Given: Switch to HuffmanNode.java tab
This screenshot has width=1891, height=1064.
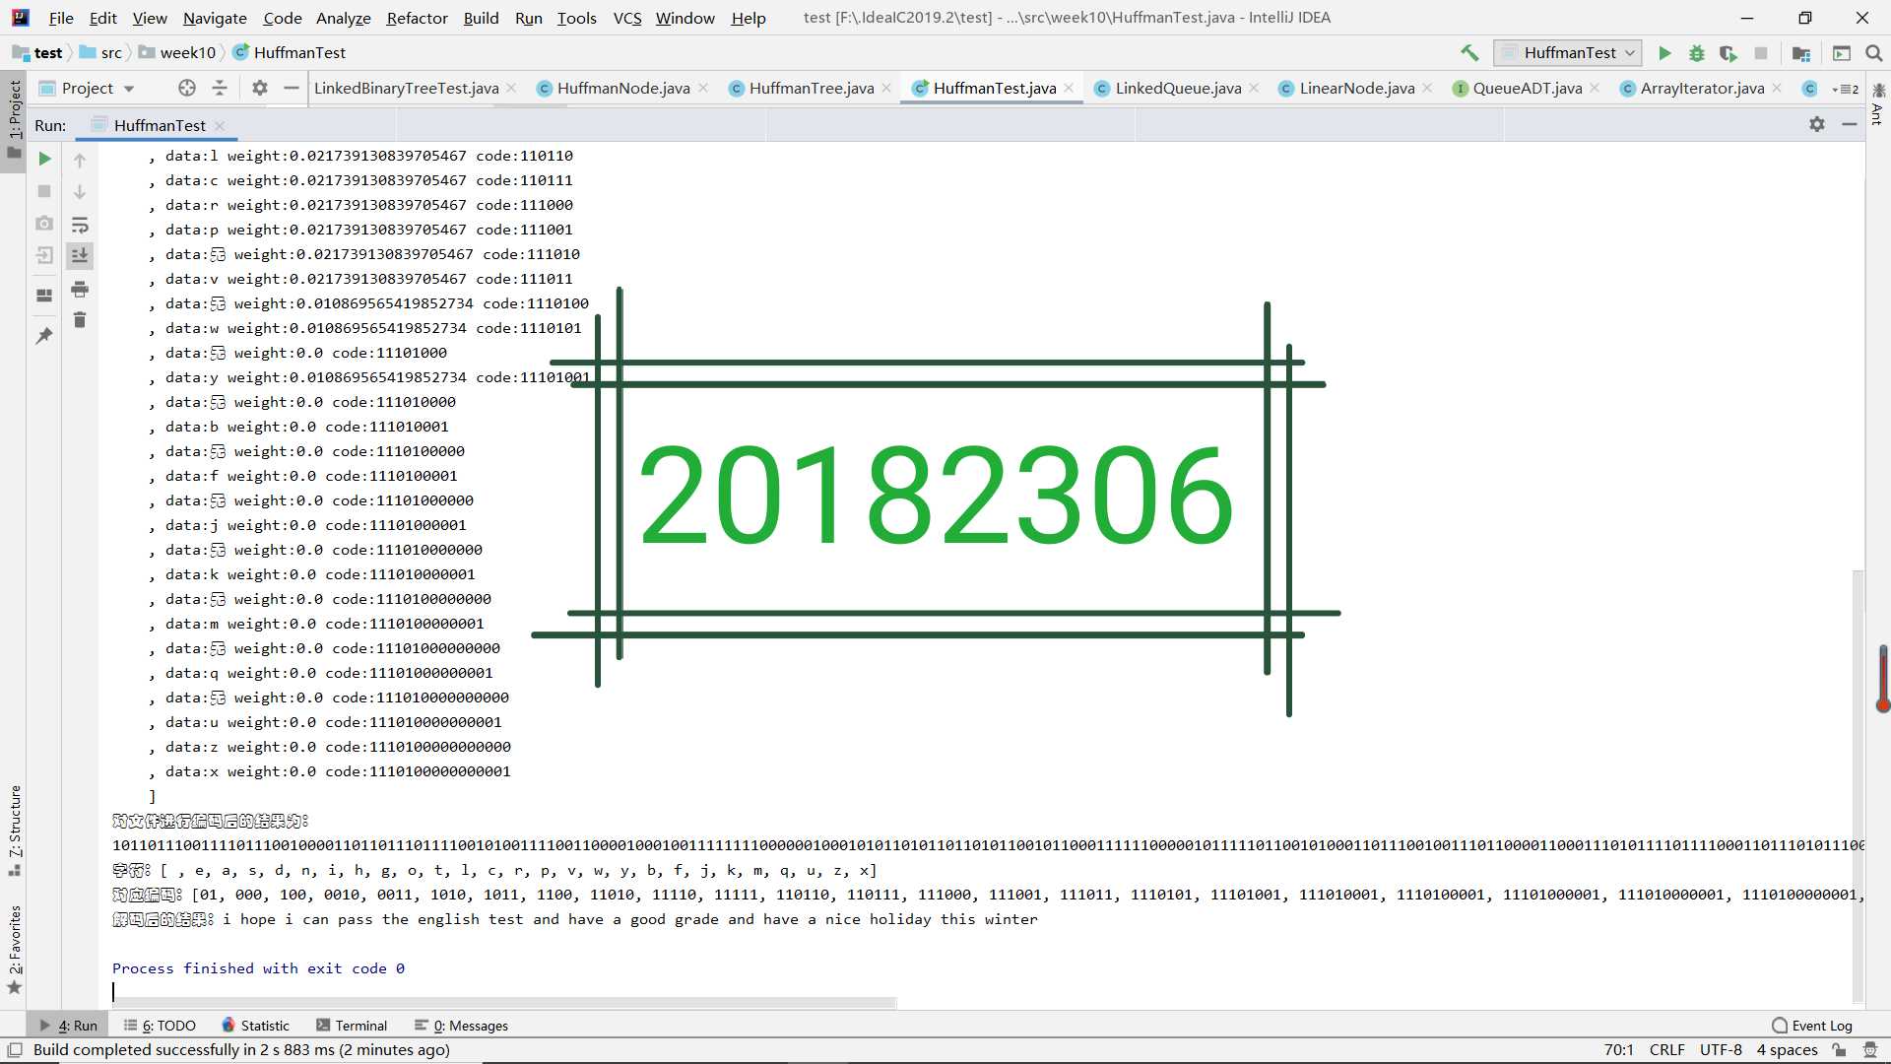Looking at the screenshot, I should point(623,88).
